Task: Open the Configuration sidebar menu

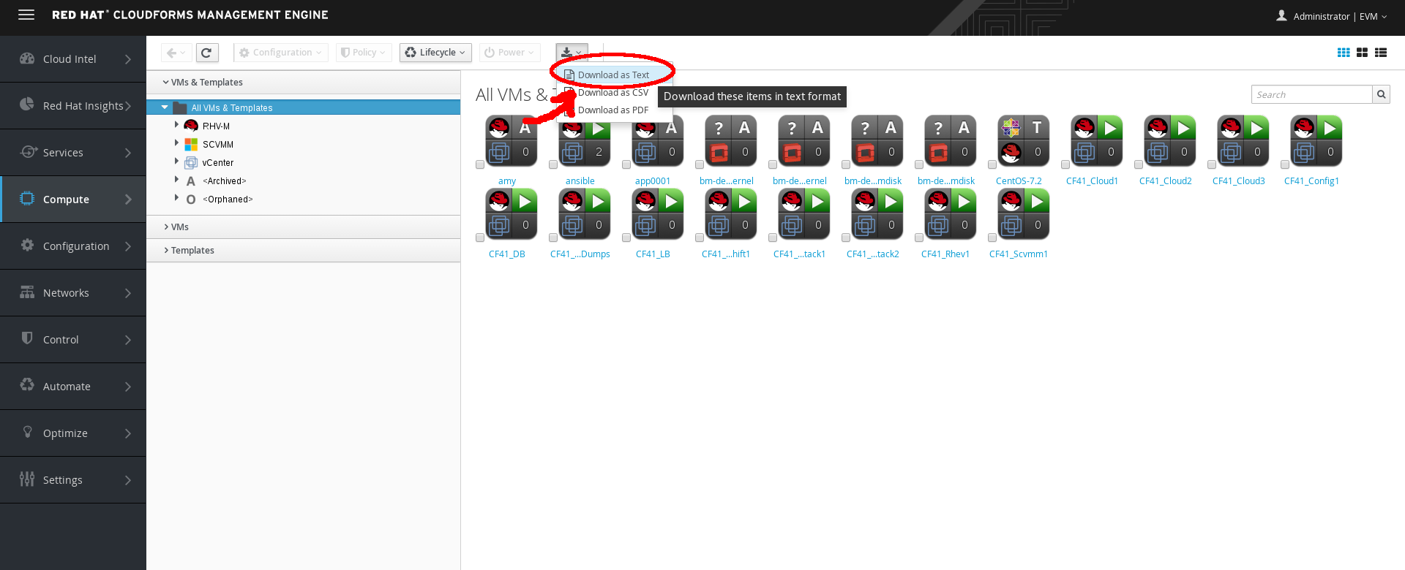Action: click(x=73, y=246)
